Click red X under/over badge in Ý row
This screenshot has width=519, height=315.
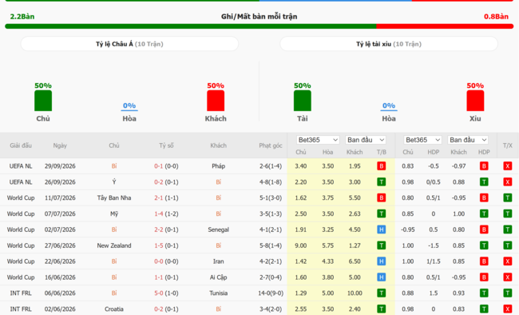pos(507,182)
